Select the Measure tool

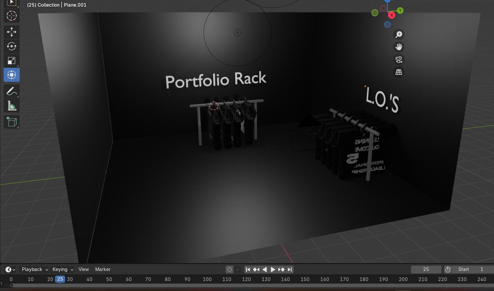[x=12, y=106]
